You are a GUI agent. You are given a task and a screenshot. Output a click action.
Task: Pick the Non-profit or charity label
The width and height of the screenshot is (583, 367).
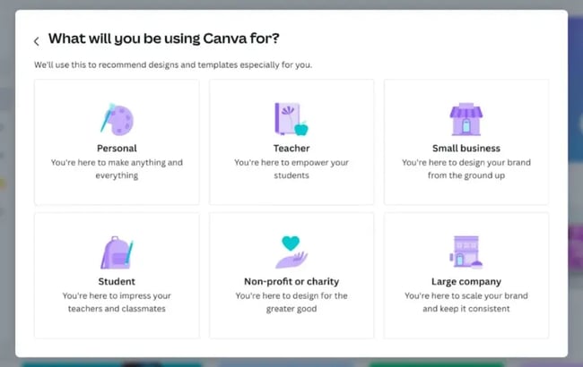291,281
